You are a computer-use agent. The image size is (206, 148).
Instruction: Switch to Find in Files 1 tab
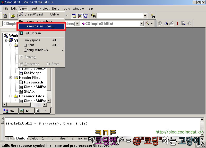58,138
